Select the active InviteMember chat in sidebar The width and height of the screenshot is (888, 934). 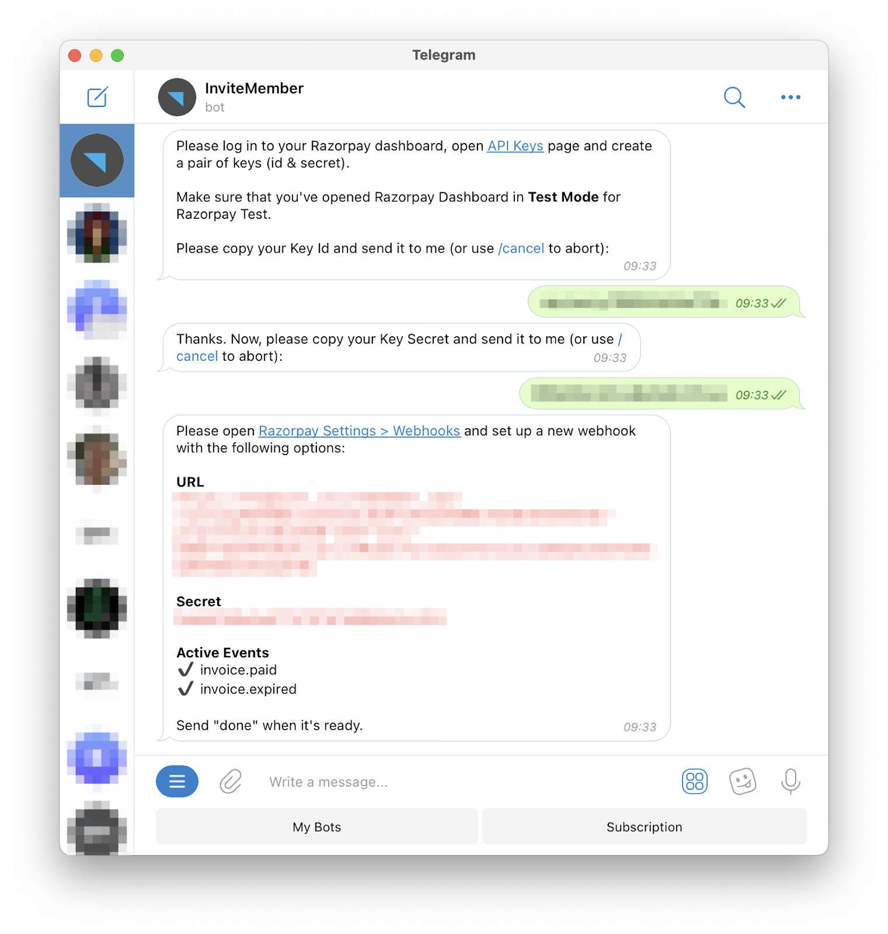[97, 161]
